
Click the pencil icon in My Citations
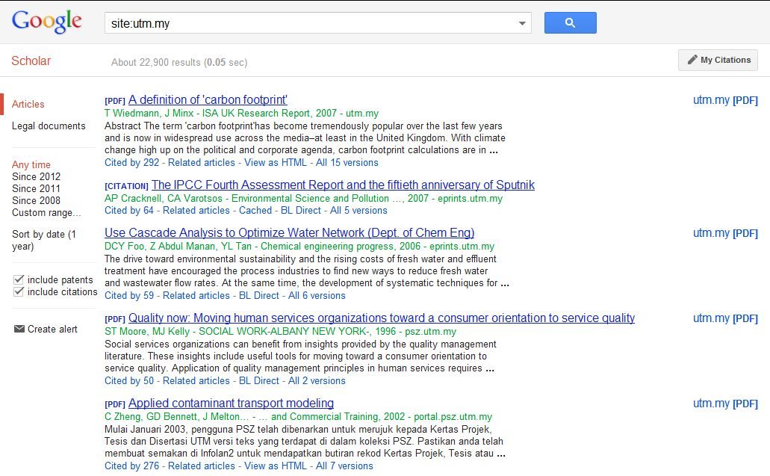pyautogui.click(x=692, y=60)
